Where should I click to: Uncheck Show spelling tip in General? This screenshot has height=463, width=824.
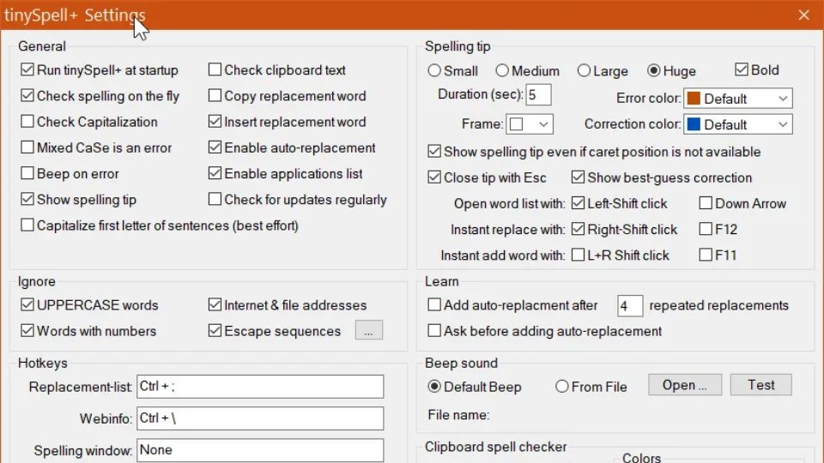pyautogui.click(x=27, y=199)
